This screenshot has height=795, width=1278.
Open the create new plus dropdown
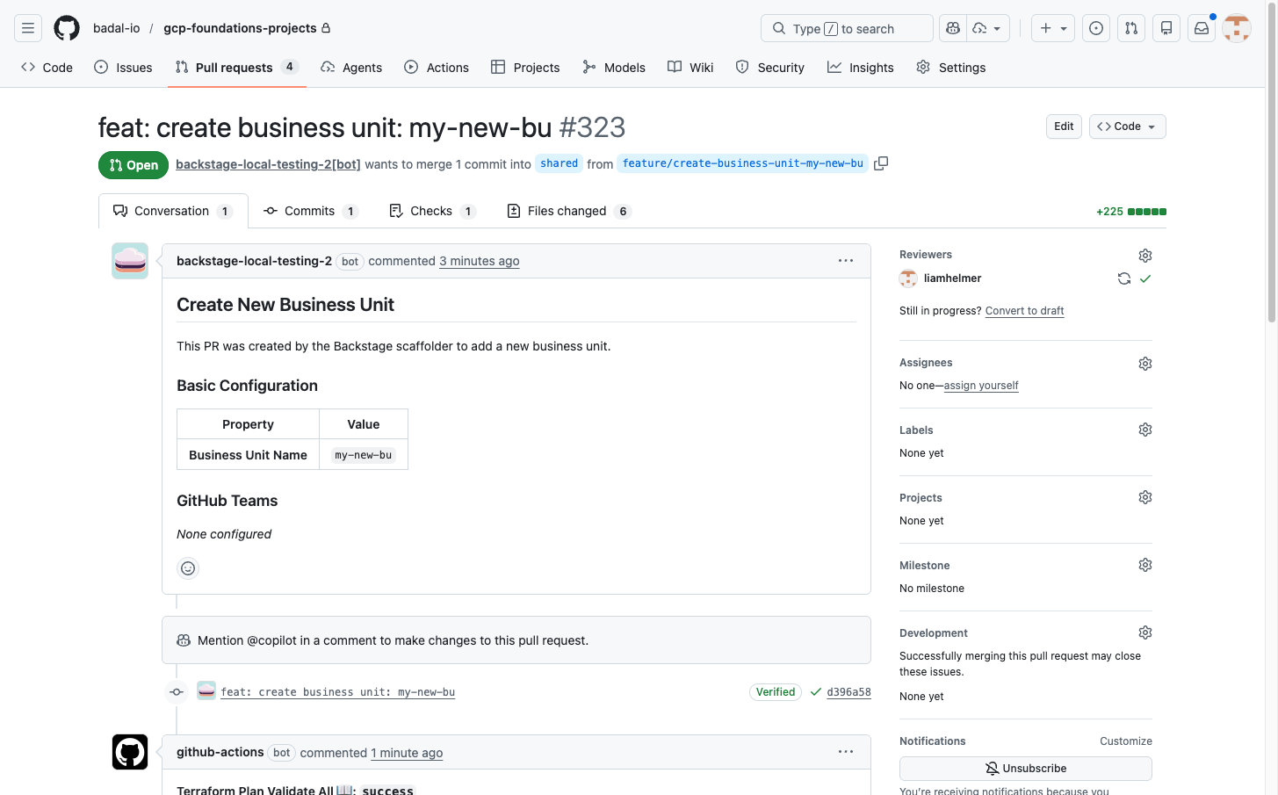1053,28
